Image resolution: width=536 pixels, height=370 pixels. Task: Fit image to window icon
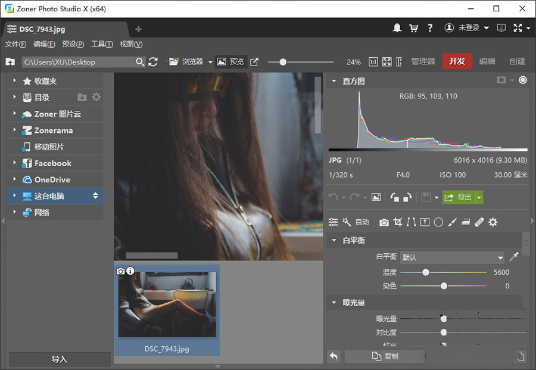click(387, 61)
